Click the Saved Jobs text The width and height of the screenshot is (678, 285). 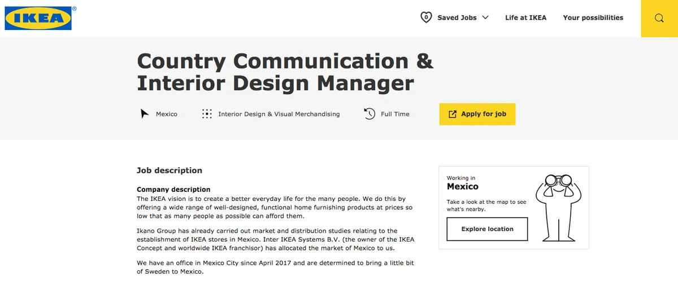pos(457,17)
